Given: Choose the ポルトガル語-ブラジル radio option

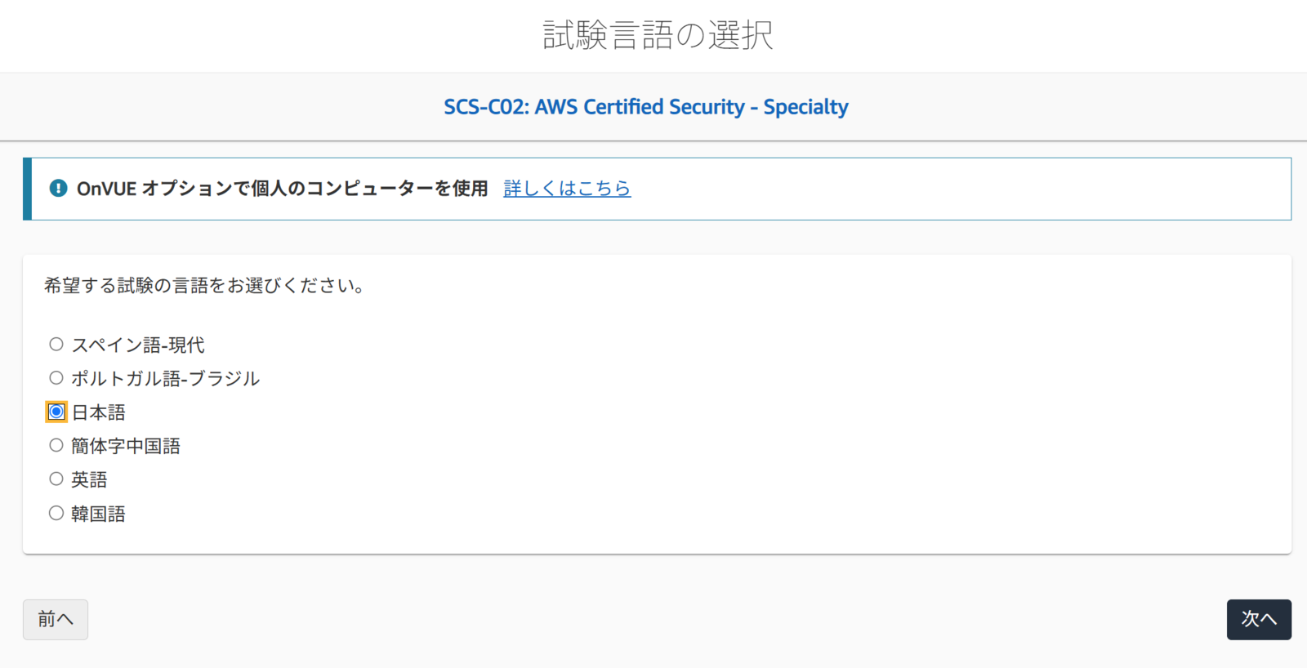Looking at the screenshot, I should tap(56, 377).
